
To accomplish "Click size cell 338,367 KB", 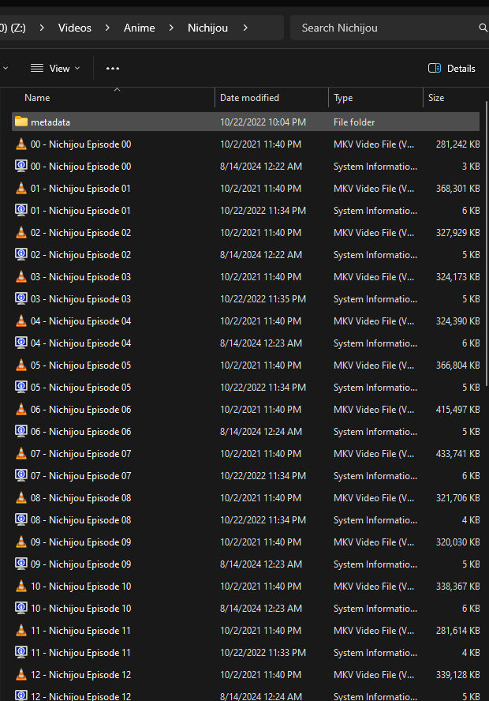I will [x=457, y=586].
